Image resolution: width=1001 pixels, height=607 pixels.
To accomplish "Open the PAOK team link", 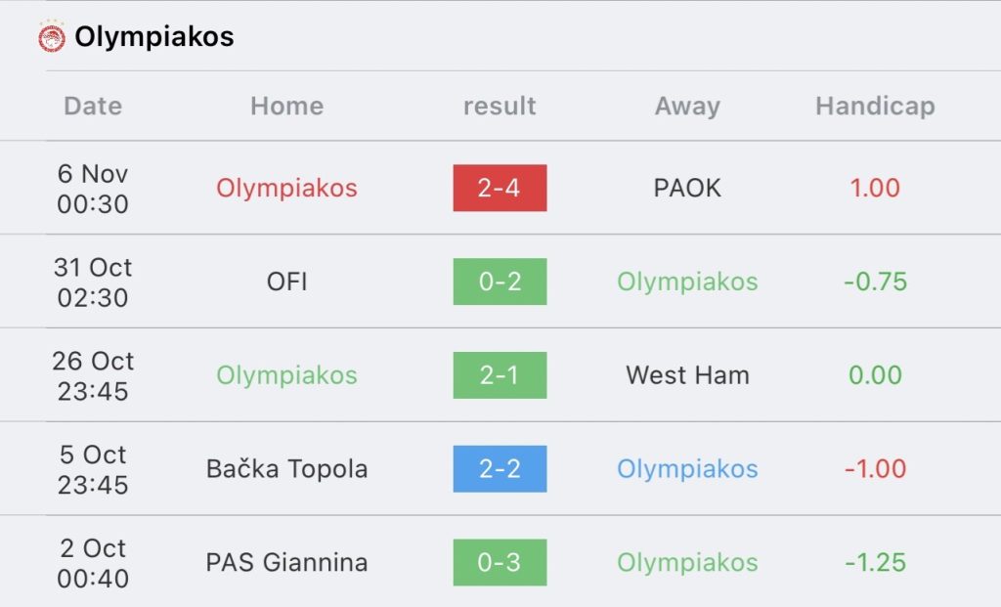I will coord(687,188).
